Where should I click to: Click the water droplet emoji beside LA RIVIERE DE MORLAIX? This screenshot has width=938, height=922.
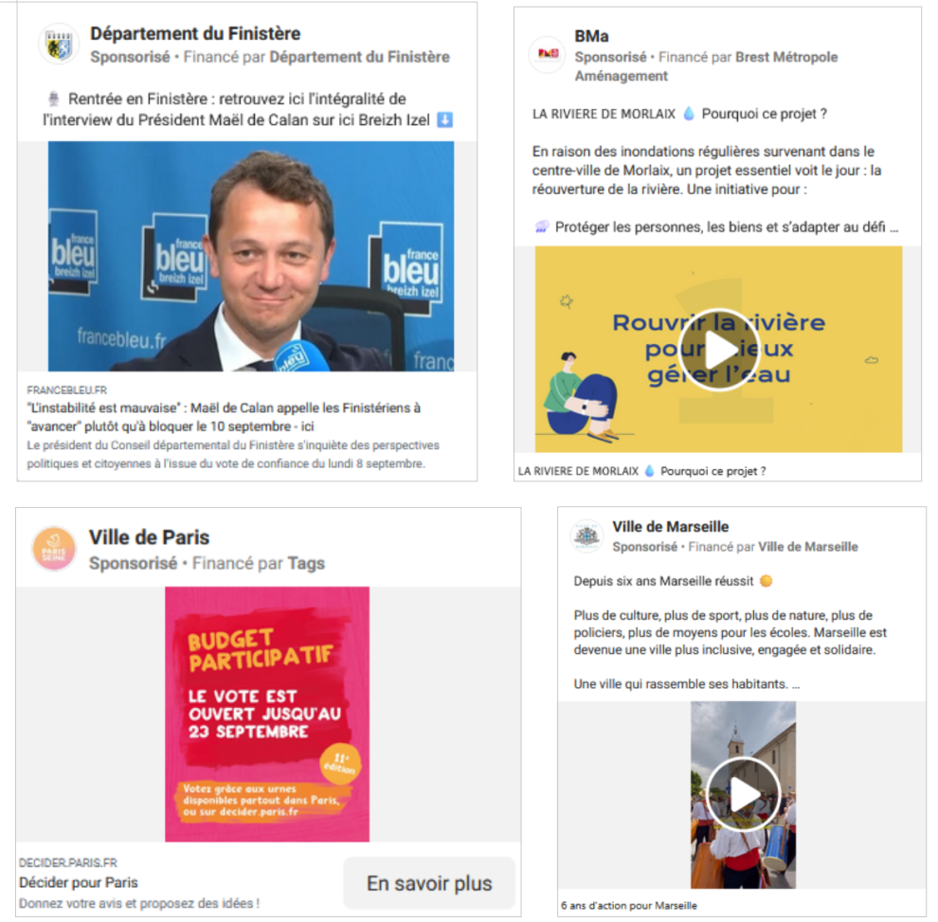click(689, 114)
